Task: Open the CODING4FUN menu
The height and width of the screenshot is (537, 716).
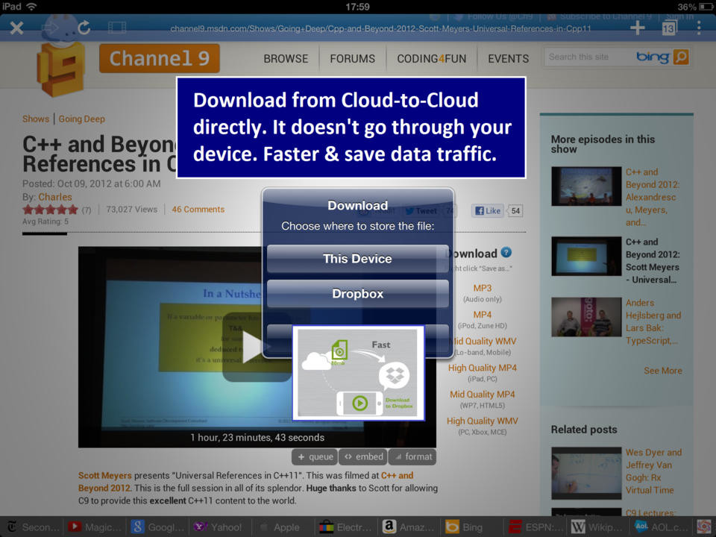Action: click(432, 59)
